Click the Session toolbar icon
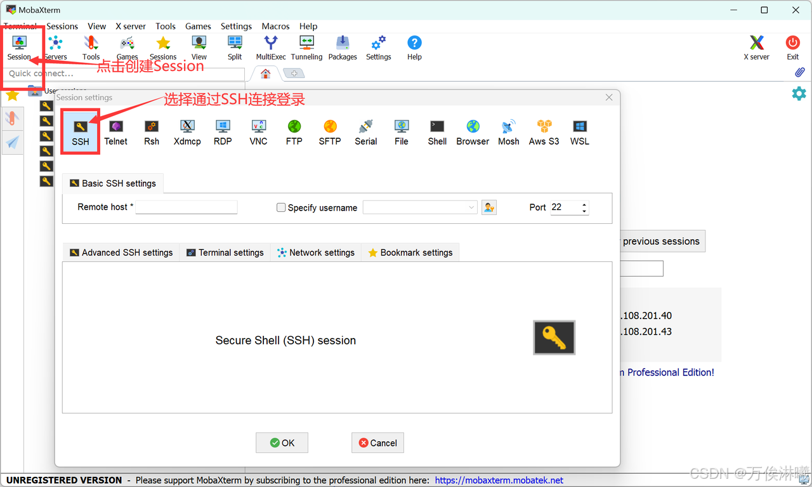This screenshot has height=487, width=812. click(19, 48)
